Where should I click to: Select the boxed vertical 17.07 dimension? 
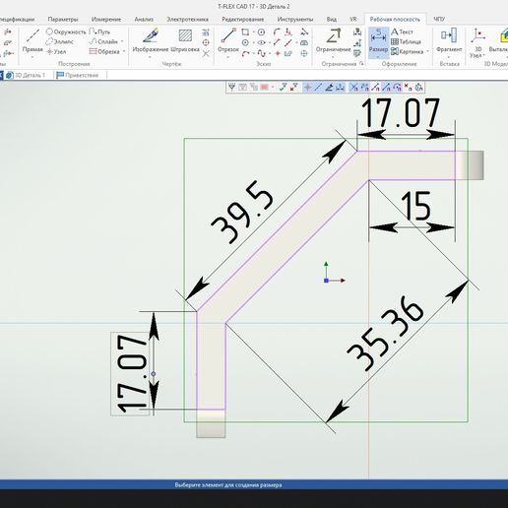pyautogui.click(x=131, y=374)
